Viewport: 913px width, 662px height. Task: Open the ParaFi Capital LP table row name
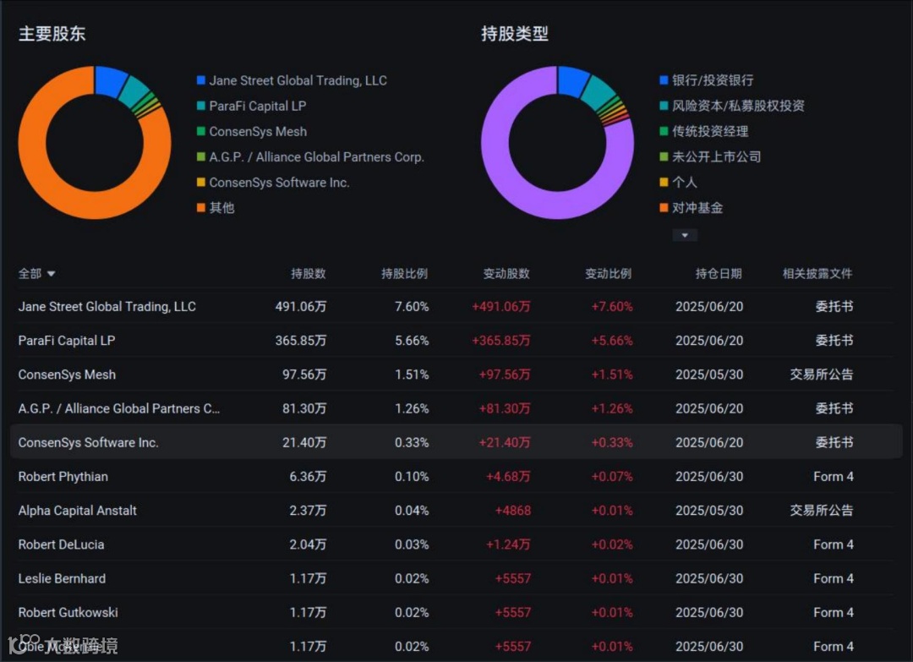(x=67, y=341)
